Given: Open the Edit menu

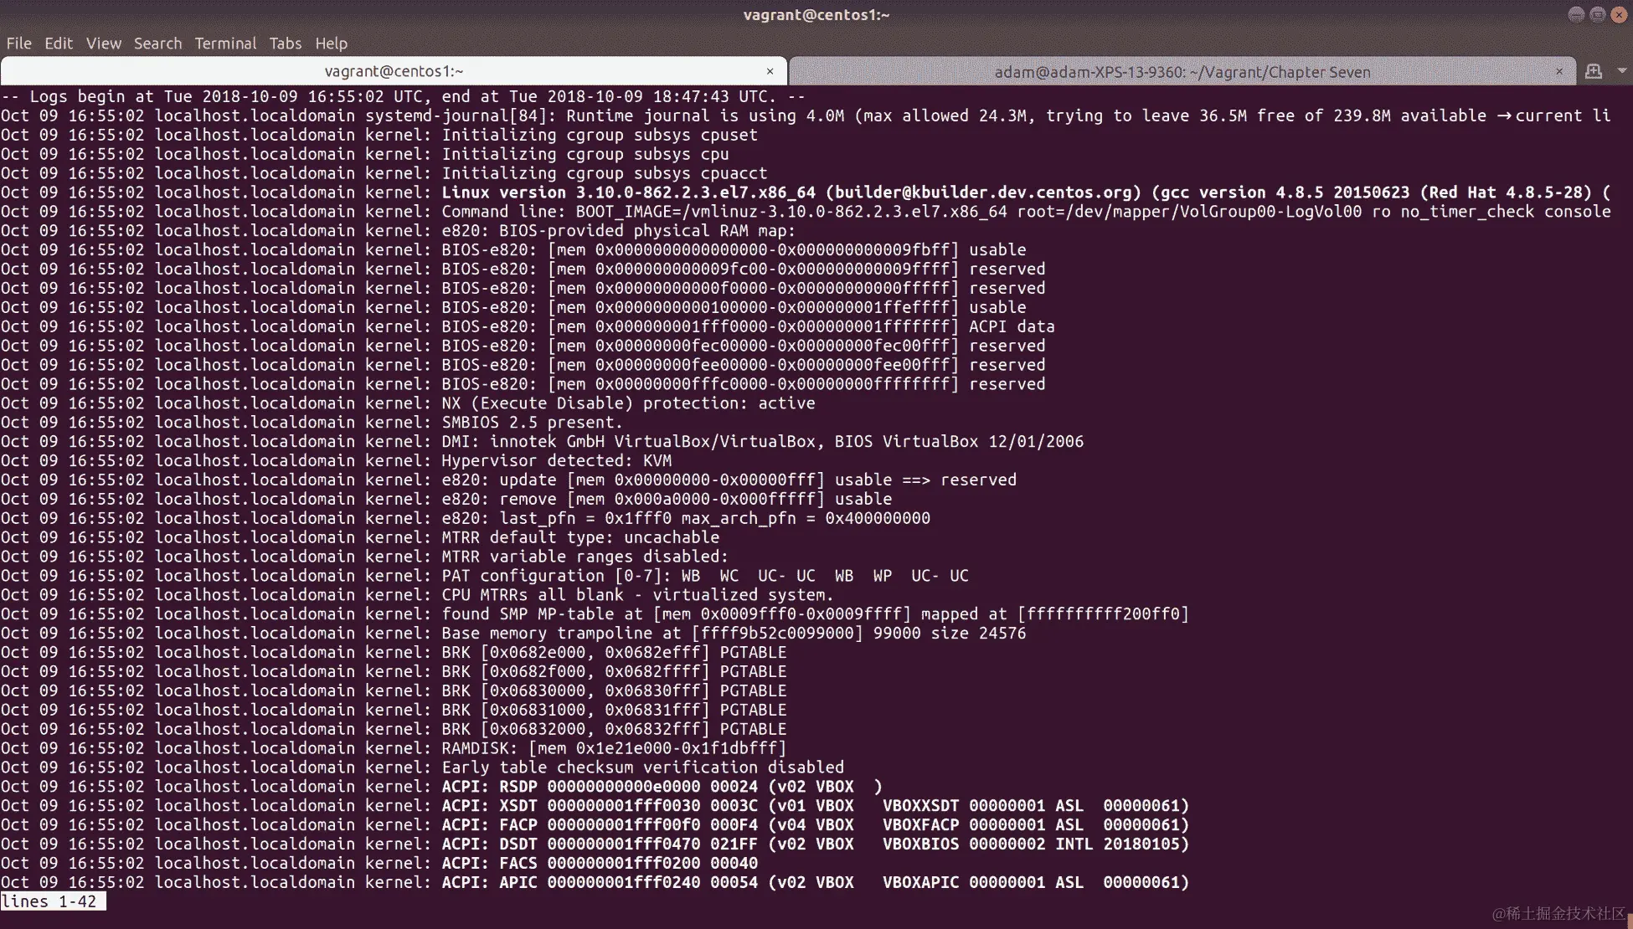Looking at the screenshot, I should click(x=59, y=44).
